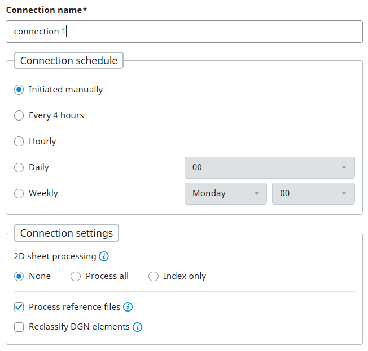Click the Connection schedule group heading
The height and width of the screenshot is (351, 368).
click(x=69, y=61)
